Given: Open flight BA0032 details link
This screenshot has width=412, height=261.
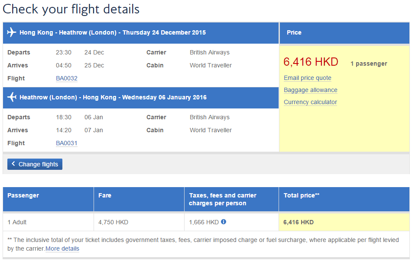Looking at the screenshot, I should [x=67, y=78].
